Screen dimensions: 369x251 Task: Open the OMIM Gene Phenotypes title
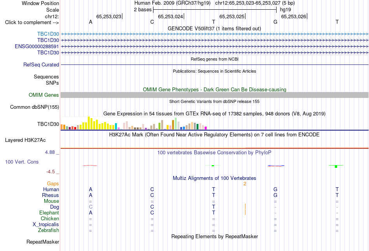click(x=214, y=89)
